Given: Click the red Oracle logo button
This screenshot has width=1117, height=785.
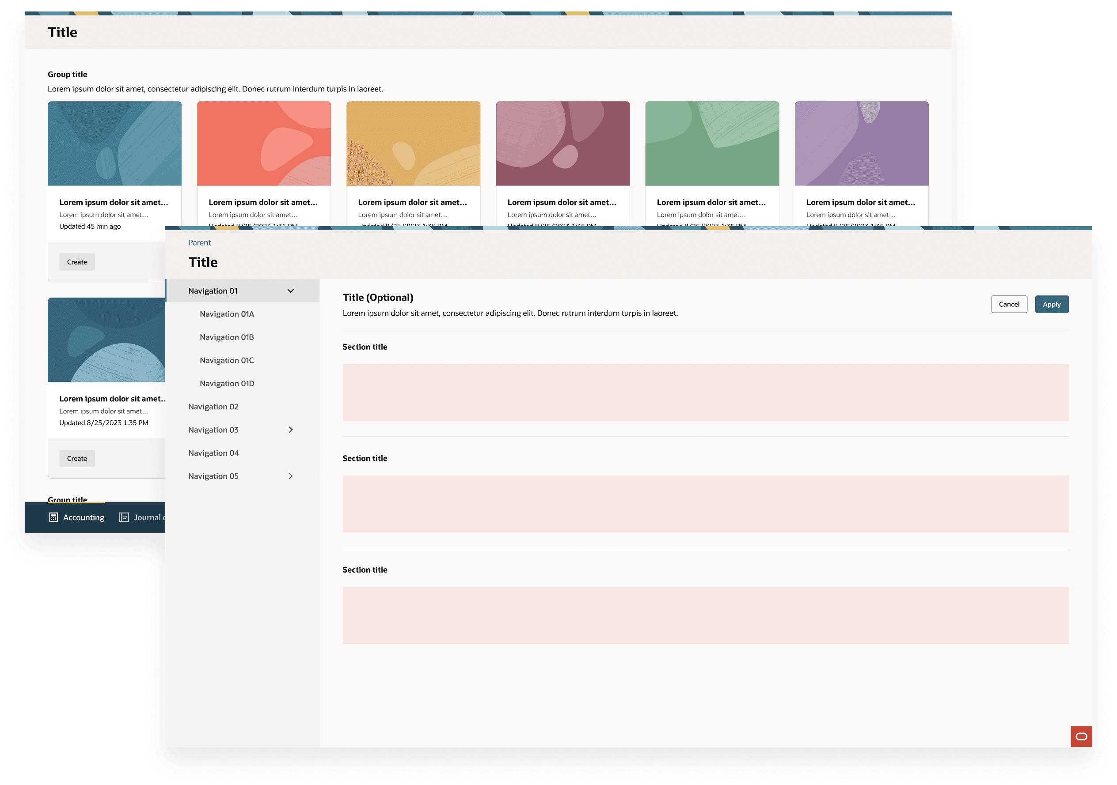Looking at the screenshot, I should click(1081, 736).
